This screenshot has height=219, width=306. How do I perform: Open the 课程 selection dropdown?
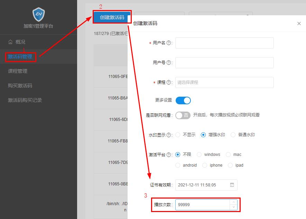[x=224, y=82]
